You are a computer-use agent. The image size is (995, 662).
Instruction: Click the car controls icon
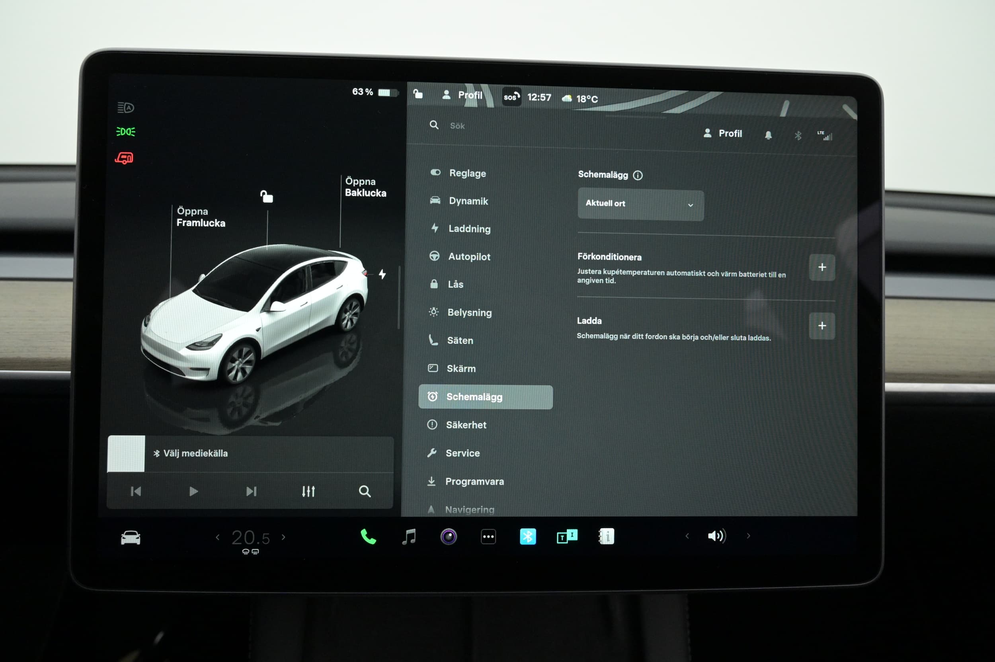pyautogui.click(x=131, y=537)
